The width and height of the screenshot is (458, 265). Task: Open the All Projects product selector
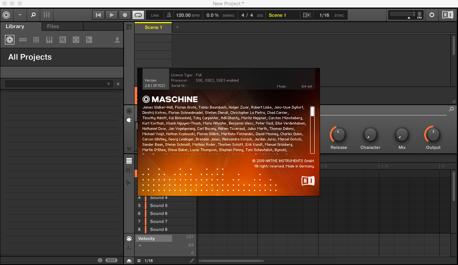tap(61, 57)
